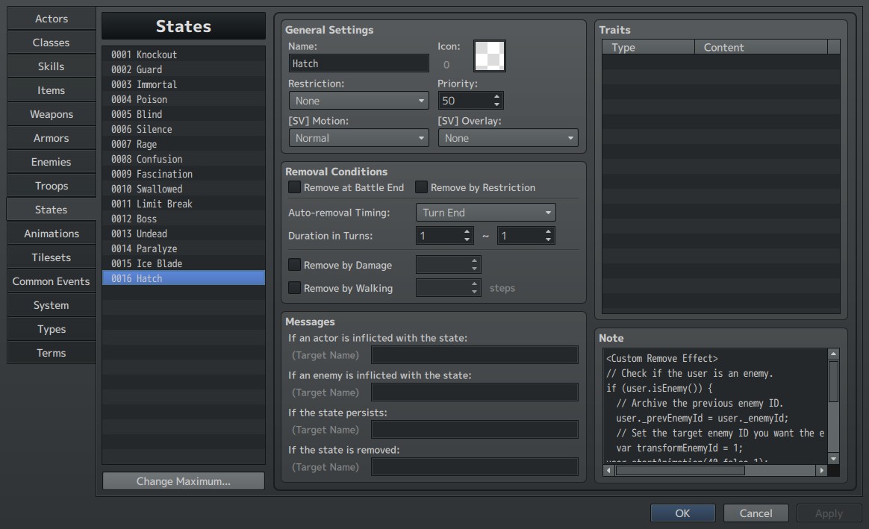Enable Remove at Battle End
This screenshot has width=869, height=529.
[295, 187]
